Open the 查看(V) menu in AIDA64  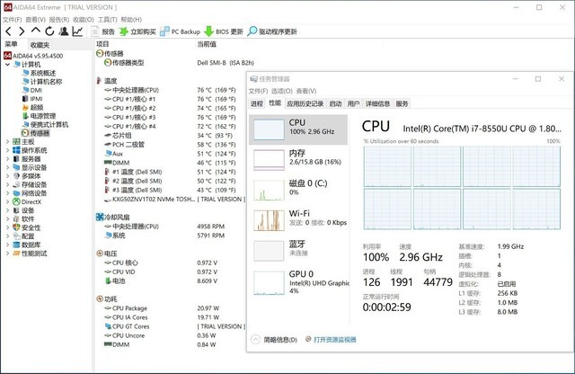35,20
